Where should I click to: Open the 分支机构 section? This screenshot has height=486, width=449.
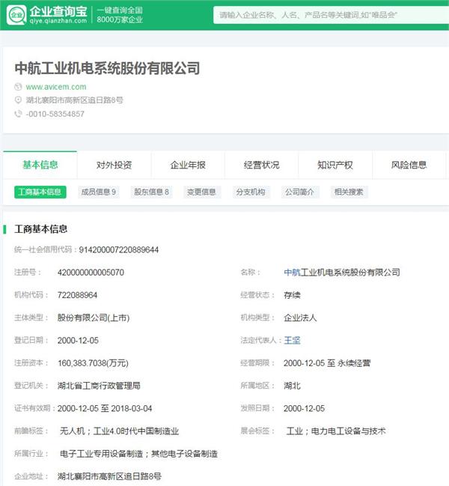(x=251, y=192)
